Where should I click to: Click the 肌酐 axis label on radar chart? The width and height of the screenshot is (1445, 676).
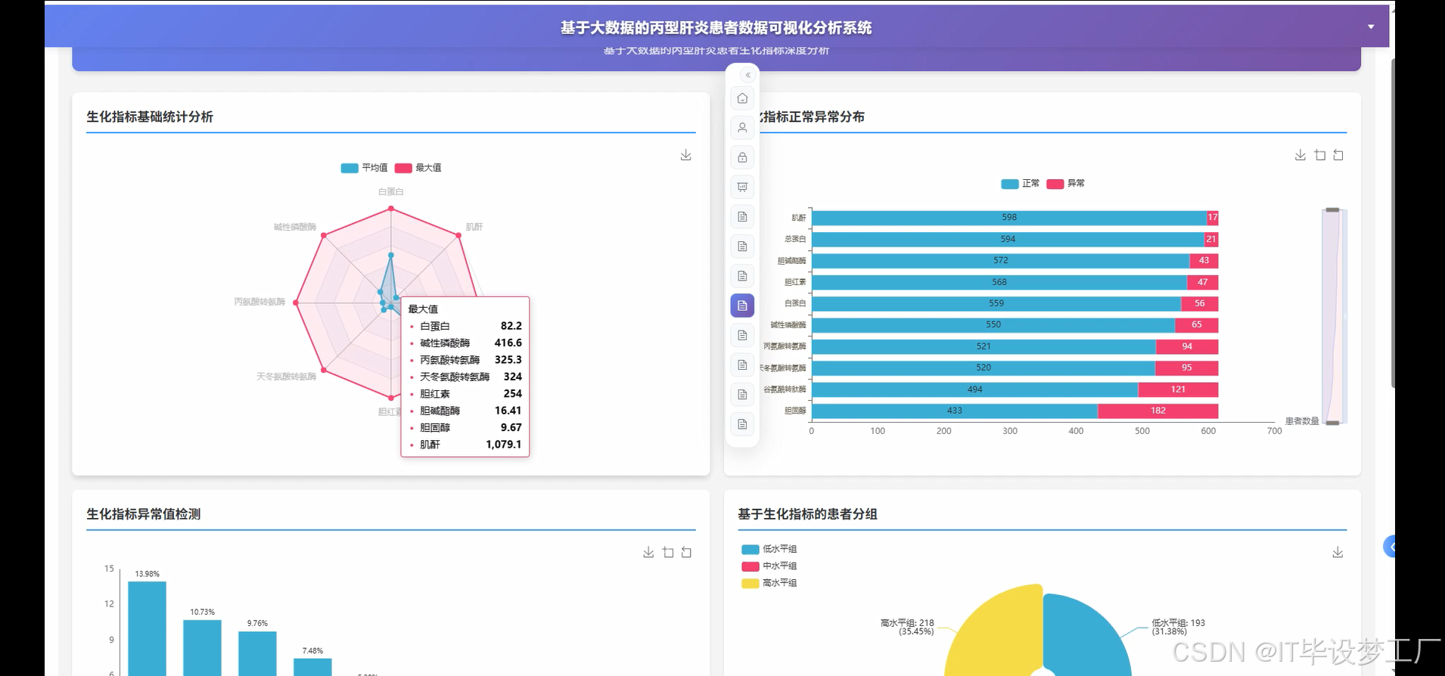click(474, 227)
